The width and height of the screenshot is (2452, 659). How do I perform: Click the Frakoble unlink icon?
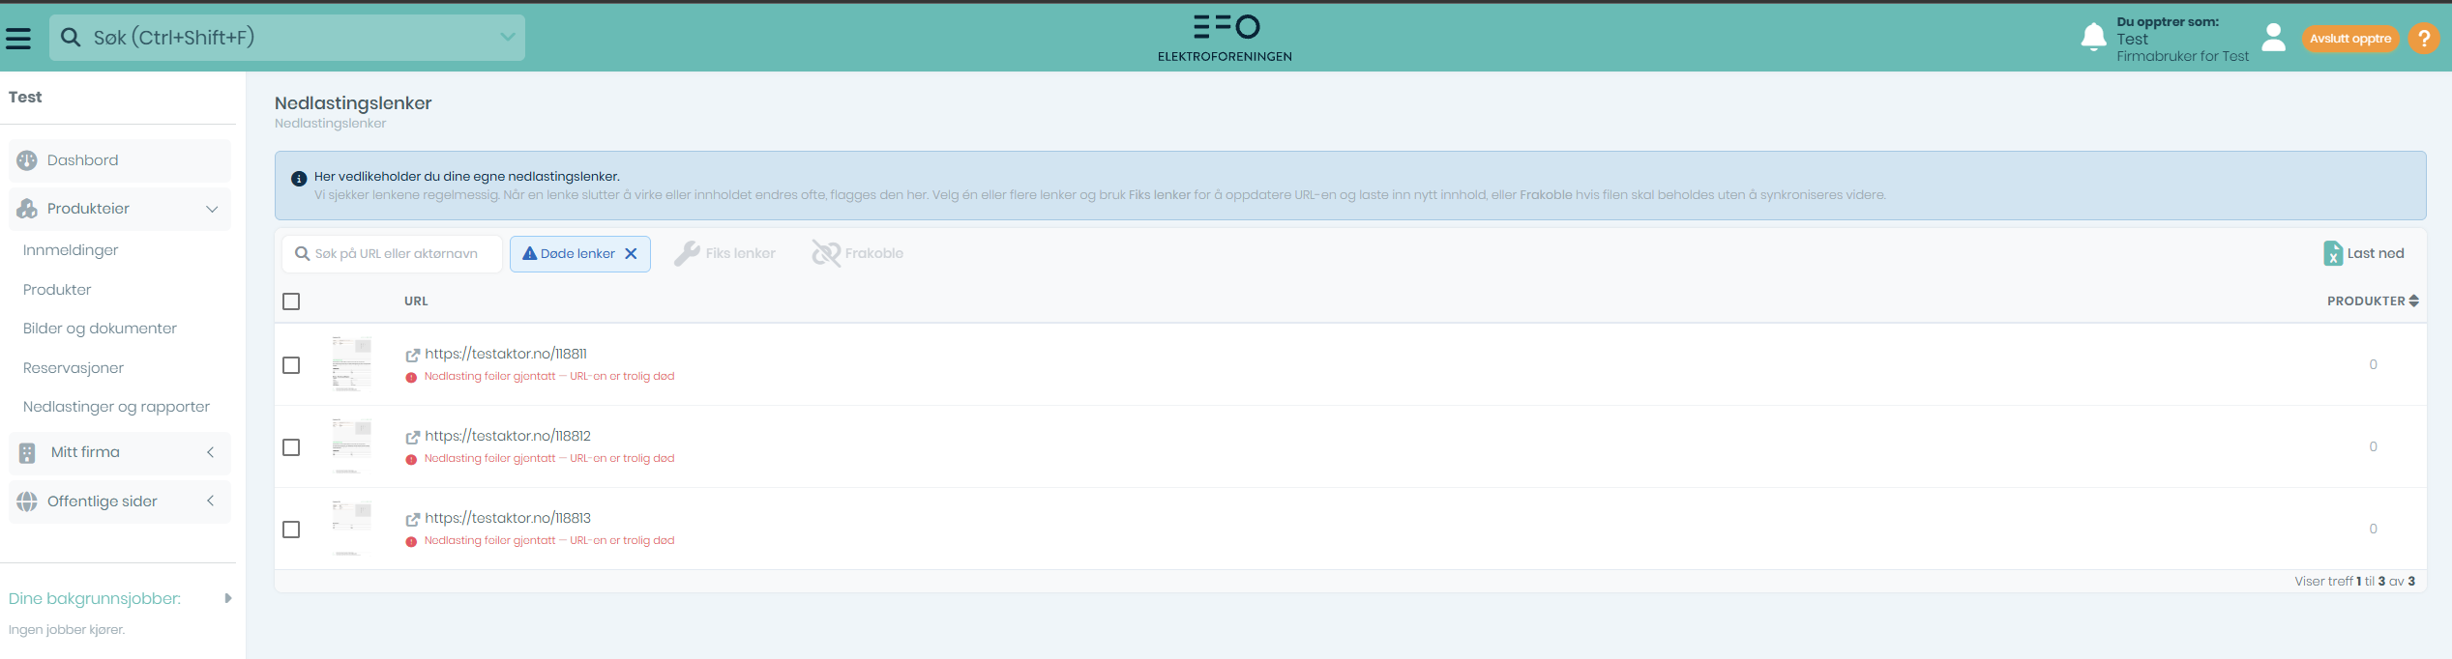click(826, 253)
